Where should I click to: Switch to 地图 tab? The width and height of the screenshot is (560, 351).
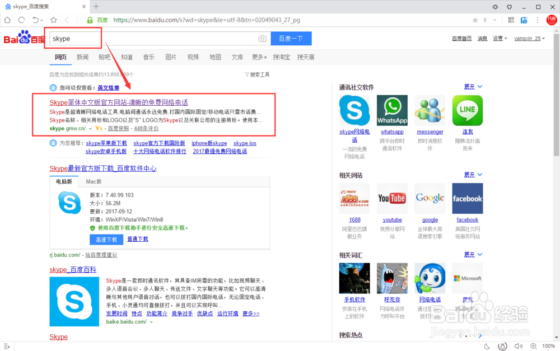click(x=215, y=57)
